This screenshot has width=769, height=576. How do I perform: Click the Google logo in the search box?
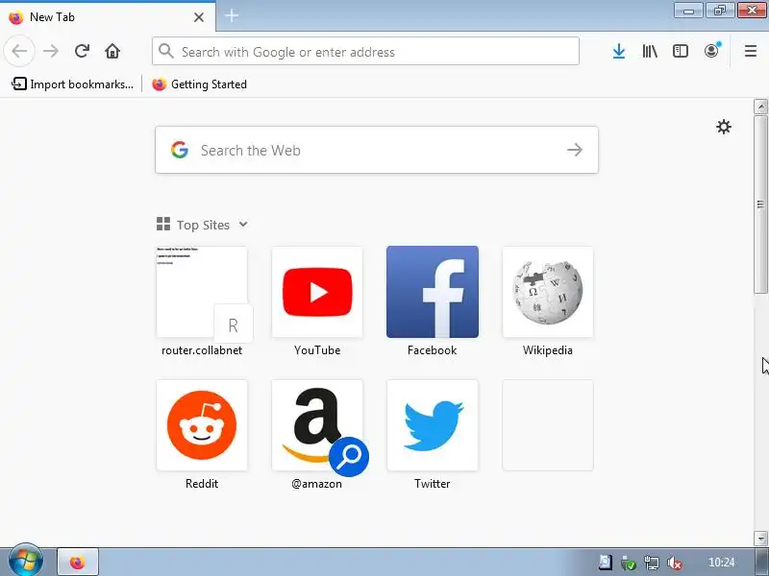[x=180, y=150]
